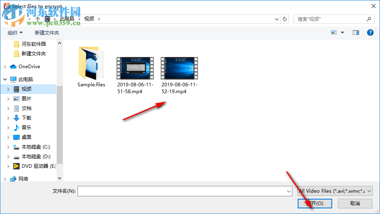Click the 图片 pictures icon
The height and width of the screenshot is (214, 380).
pos(16,99)
